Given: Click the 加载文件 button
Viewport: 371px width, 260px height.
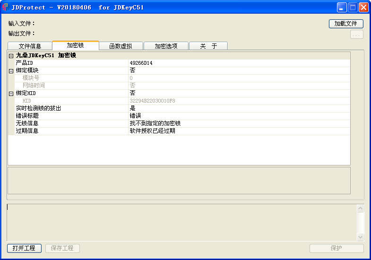Looking at the screenshot, I should coord(346,24).
